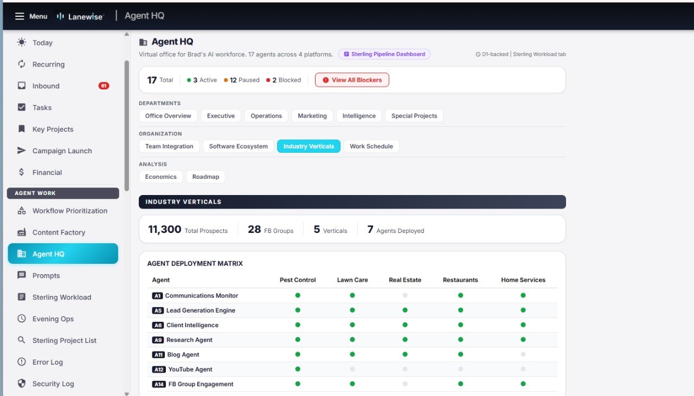Open Today in the sidebar
Viewport: 694px width, 396px height.
[x=63, y=42]
